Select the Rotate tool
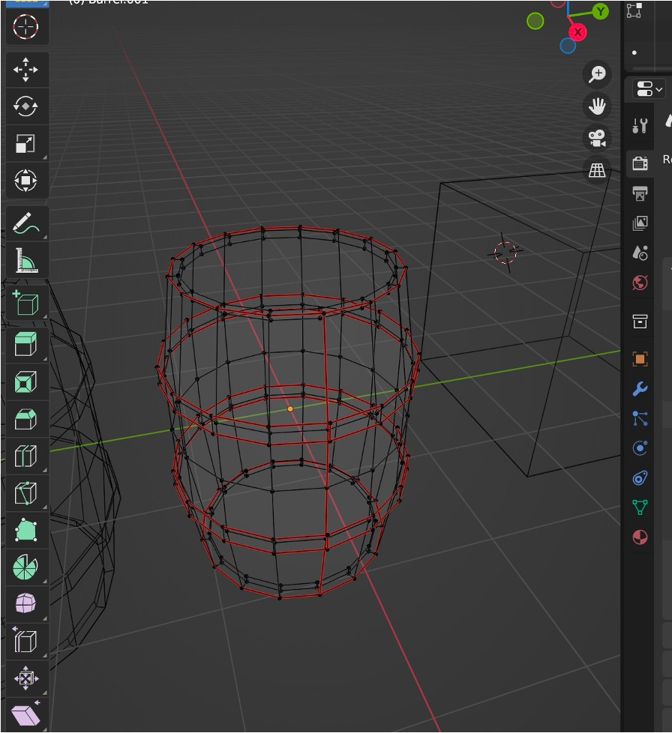The width and height of the screenshot is (672, 733). 27,106
